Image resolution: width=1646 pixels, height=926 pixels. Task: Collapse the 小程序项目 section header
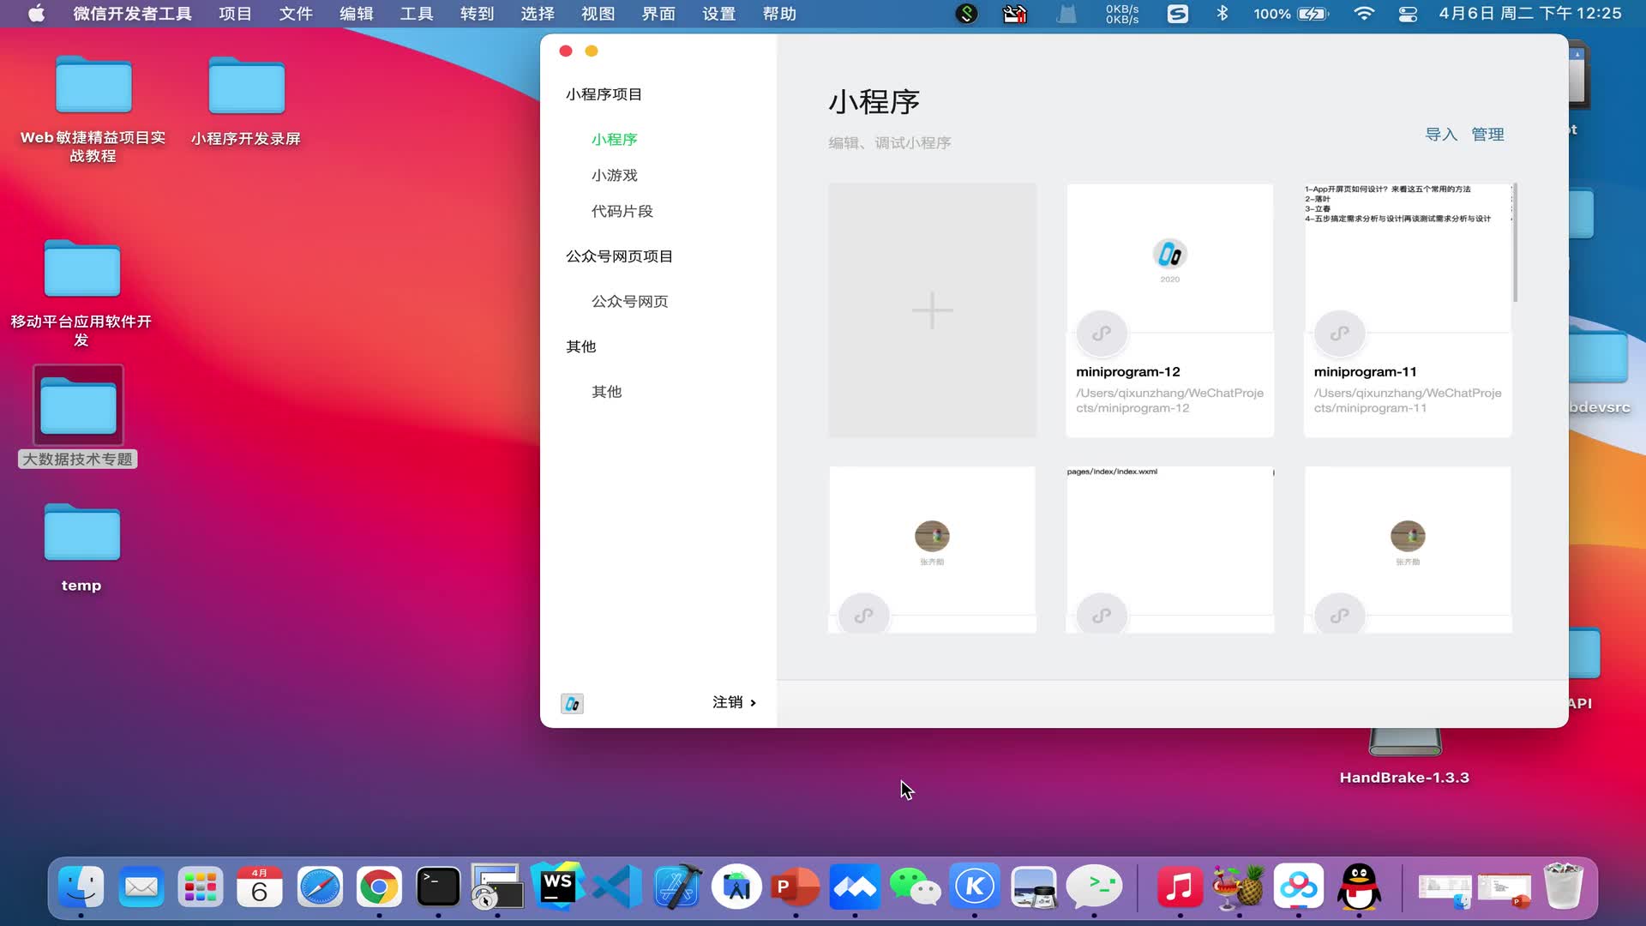(604, 93)
